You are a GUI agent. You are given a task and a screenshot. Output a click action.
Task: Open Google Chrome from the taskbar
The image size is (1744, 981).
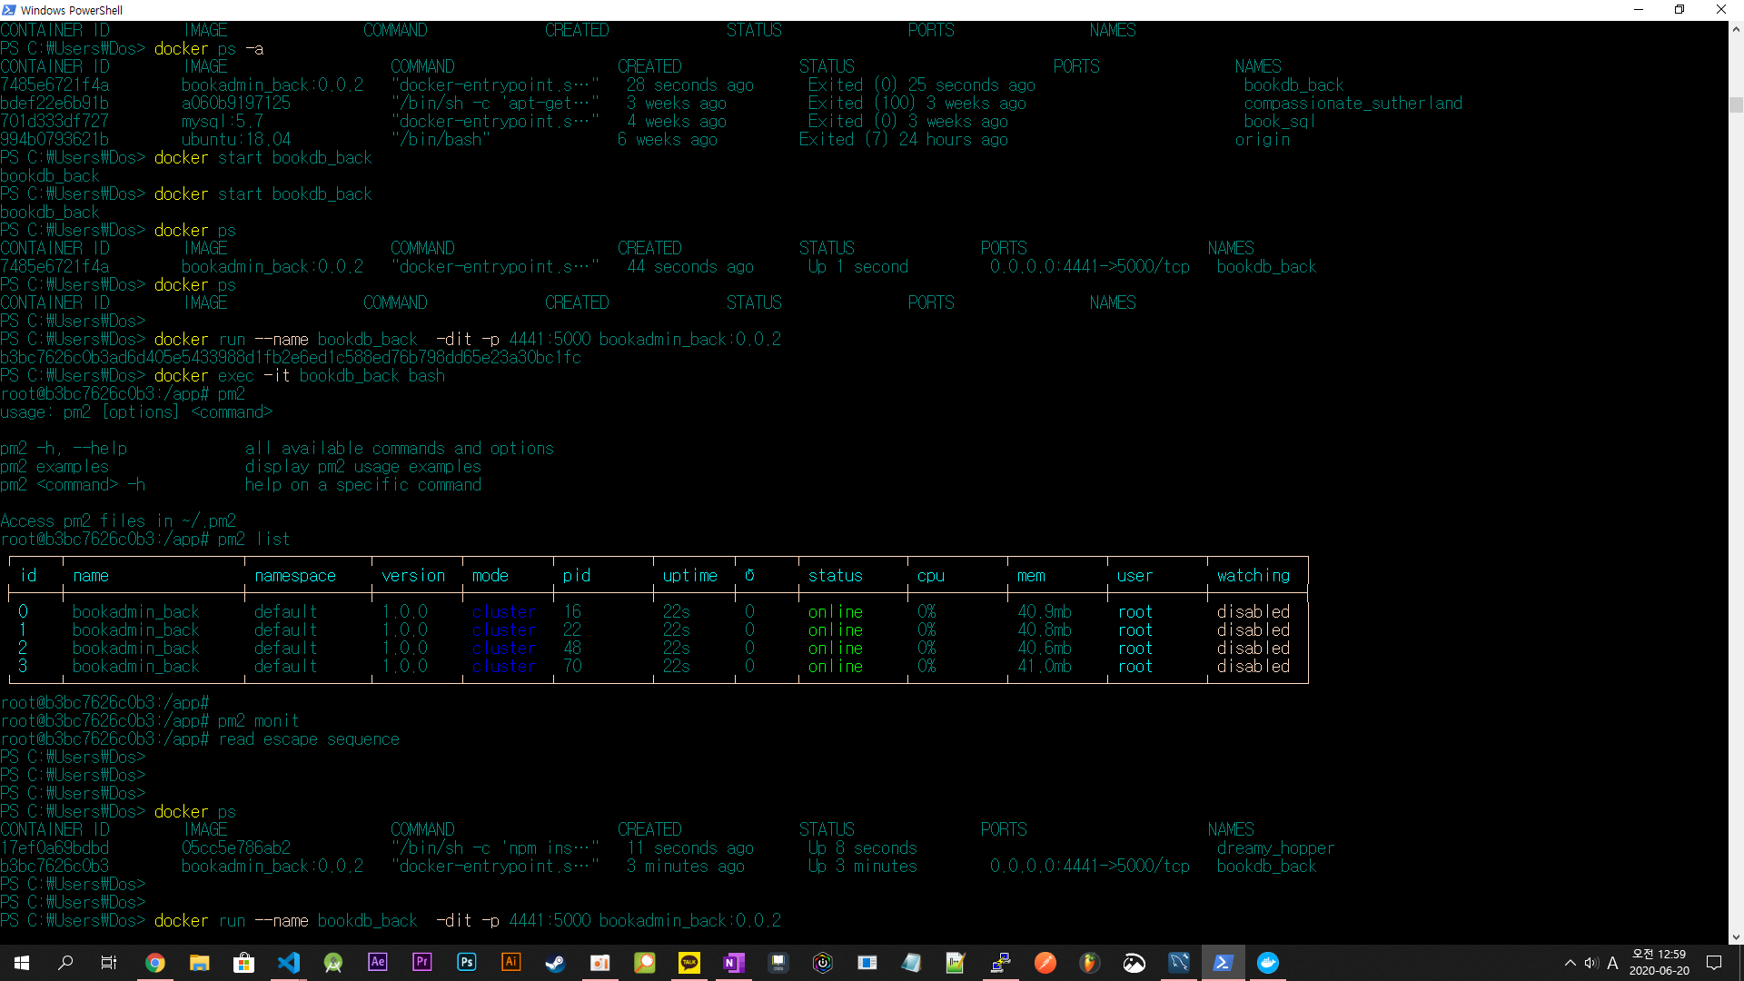click(155, 963)
